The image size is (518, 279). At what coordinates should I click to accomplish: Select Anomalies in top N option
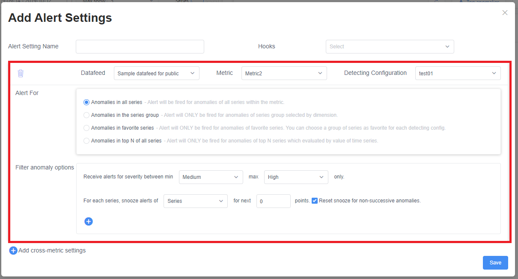point(86,140)
